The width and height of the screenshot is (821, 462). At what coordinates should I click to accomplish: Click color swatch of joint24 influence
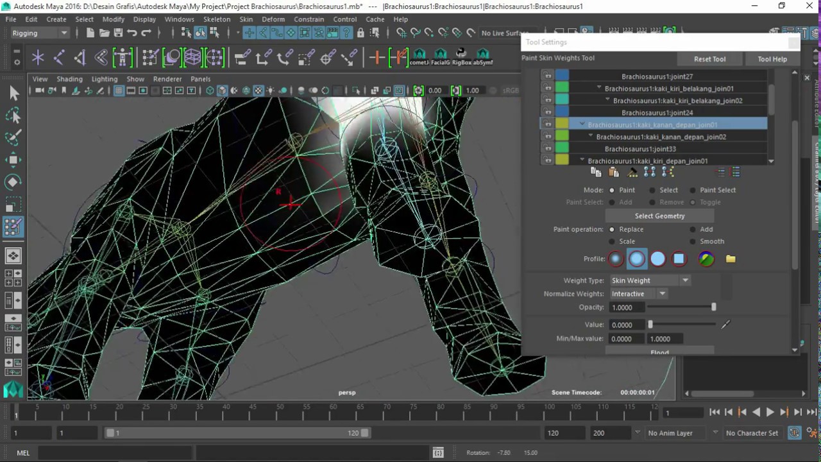click(x=563, y=113)
